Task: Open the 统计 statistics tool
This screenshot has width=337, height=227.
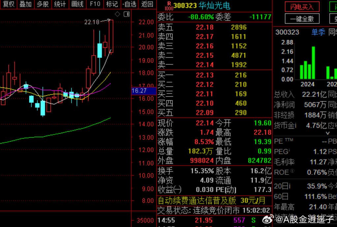Action: pyautogui.click(x=60, y=4)
